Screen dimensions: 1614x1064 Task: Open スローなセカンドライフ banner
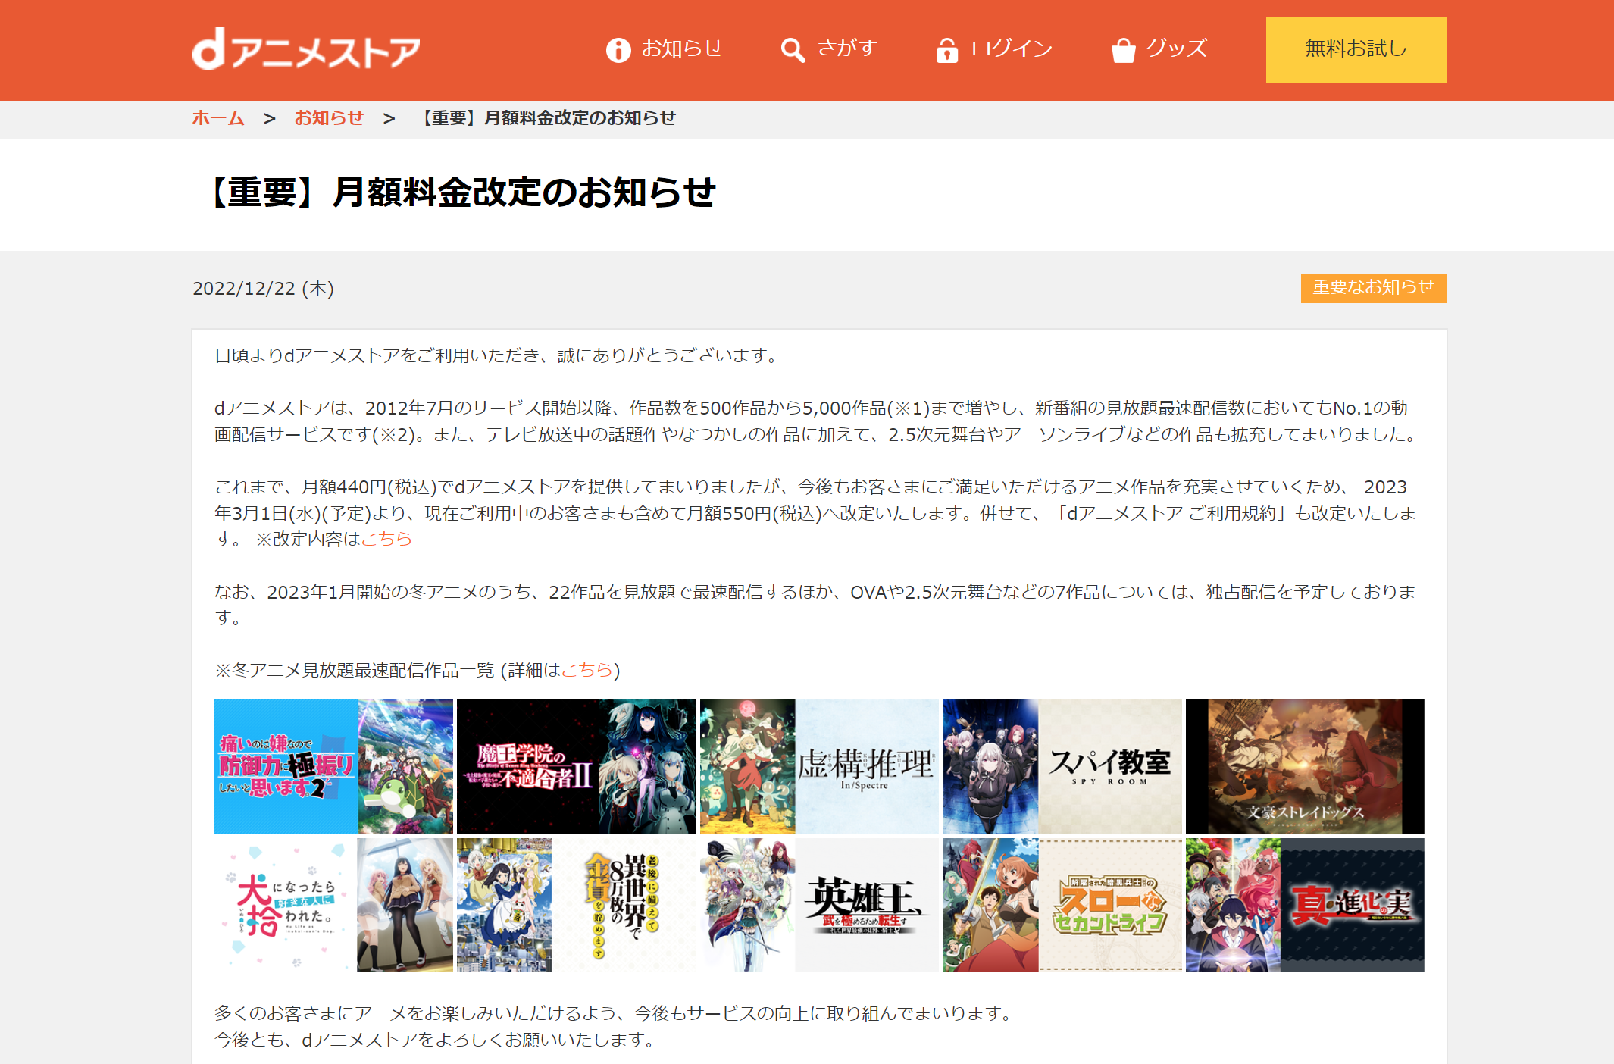click(x=1062, y=905)
